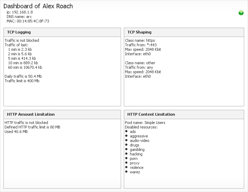Click the Dashboard of Alex Roach title
The width and height of the screenshot is (248, 192).
click(x=38, y=6)
